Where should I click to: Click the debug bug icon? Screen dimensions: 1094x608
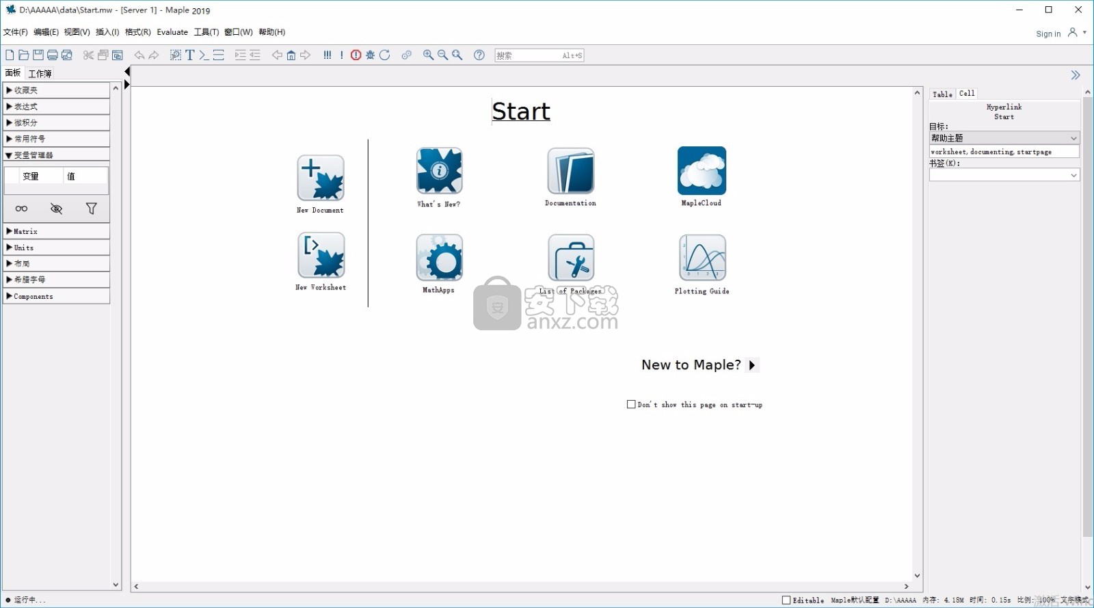pyautogui.click(x=370, y=55)
